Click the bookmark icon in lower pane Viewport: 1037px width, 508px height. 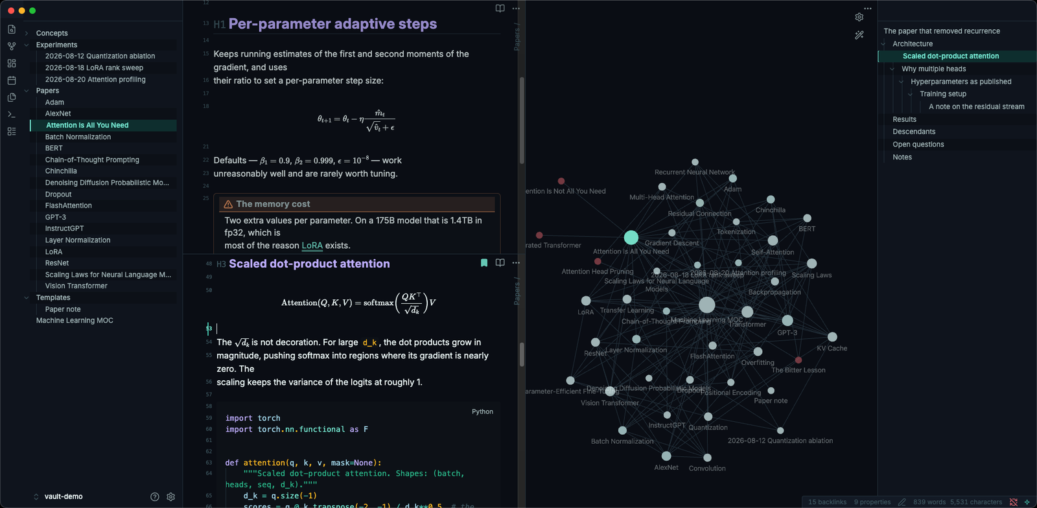tap(484, 262)
